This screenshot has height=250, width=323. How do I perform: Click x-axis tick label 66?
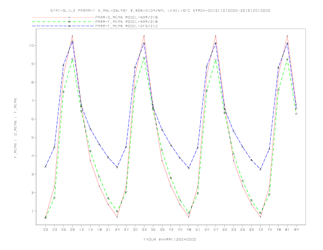coord(243,230)
